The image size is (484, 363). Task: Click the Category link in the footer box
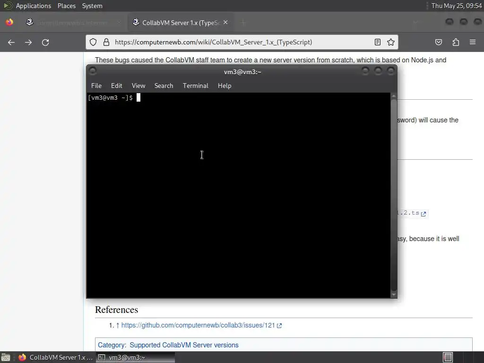click(x=112, y=345)
